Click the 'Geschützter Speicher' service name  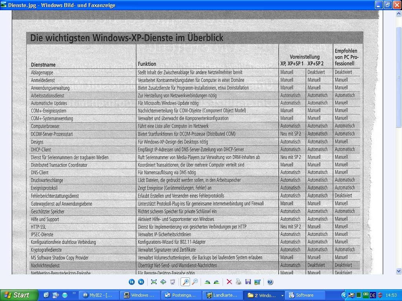click(48, 212)
